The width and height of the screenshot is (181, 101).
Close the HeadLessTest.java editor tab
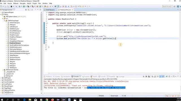(72, 10)
